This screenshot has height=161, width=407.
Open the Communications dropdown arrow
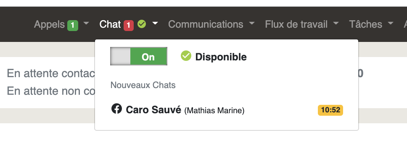point(251,23)
